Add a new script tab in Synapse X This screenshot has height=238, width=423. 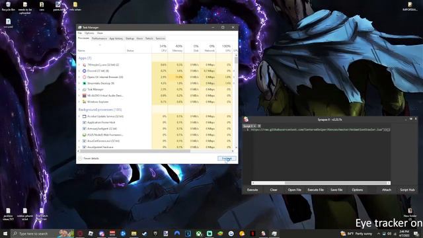[x=259, y=126]
